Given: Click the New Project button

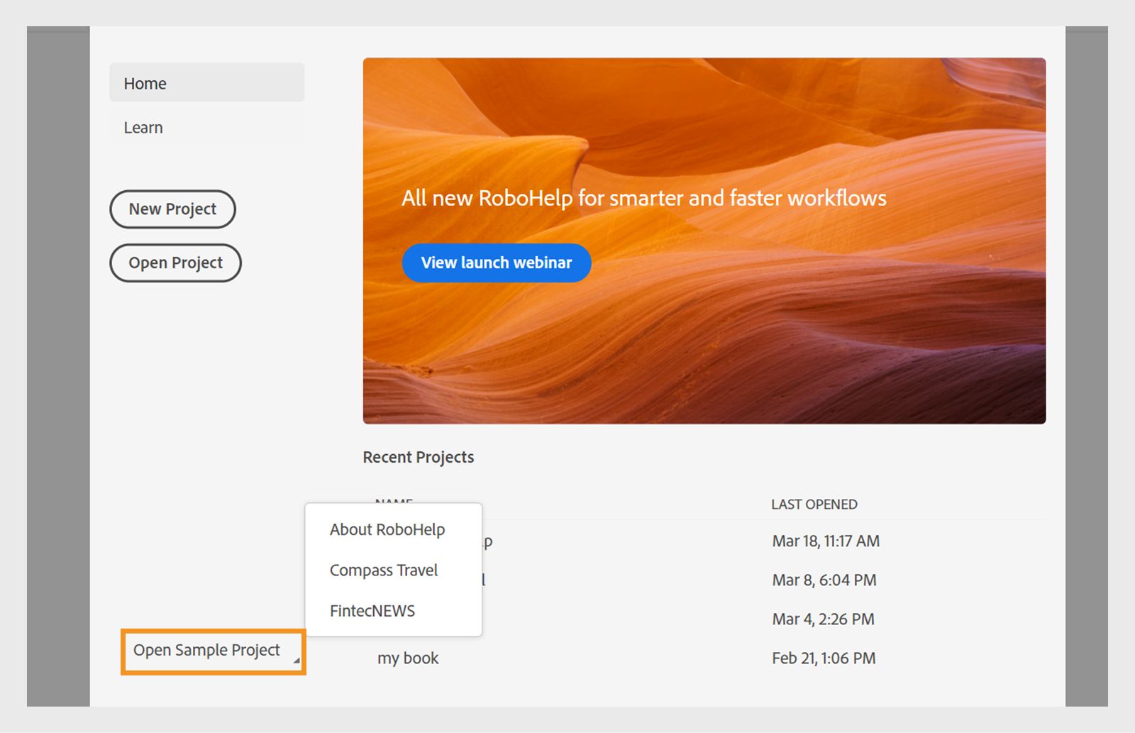Looking at the screenshot, I should pyautogui.click(x=172, y=209).
